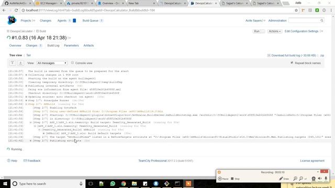
Task: Collapse 'Step 2/7: MSBuild' log node
Action: point(26,104)
